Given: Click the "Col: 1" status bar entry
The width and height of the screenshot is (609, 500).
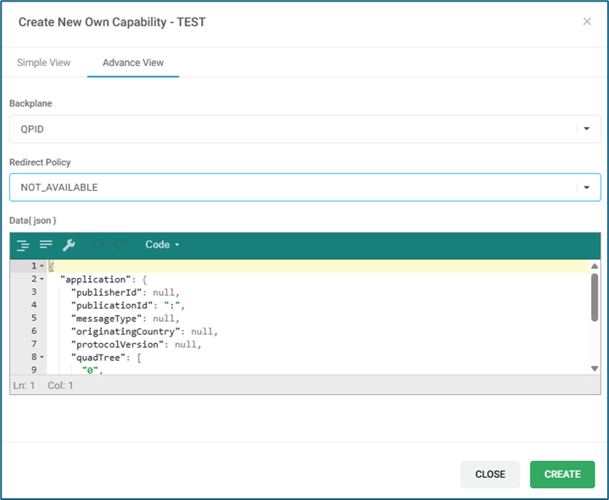Looking at the screenshot, I should pyautogui.click(x=60, y=386).
